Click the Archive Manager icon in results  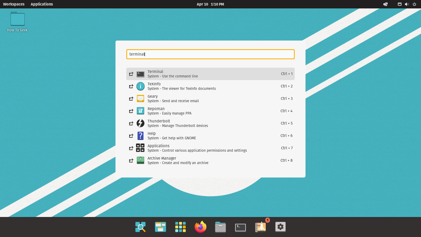(x=141, y=160)
